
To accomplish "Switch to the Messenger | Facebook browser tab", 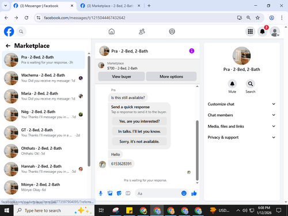I will pyautogui.click(x=44, y=6).
